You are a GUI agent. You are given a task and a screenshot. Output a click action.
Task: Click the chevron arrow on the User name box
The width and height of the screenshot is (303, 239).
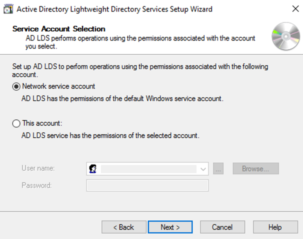[x=203, y=169]
